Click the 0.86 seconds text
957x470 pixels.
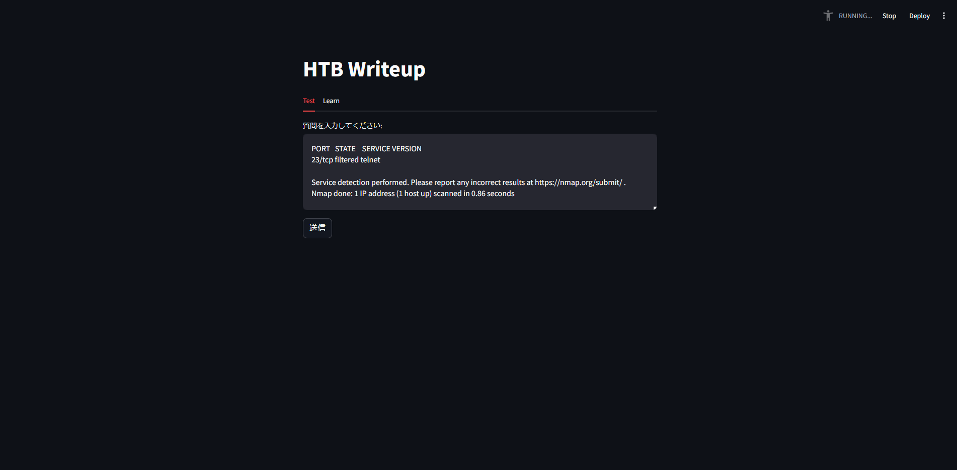click(493, 194)
